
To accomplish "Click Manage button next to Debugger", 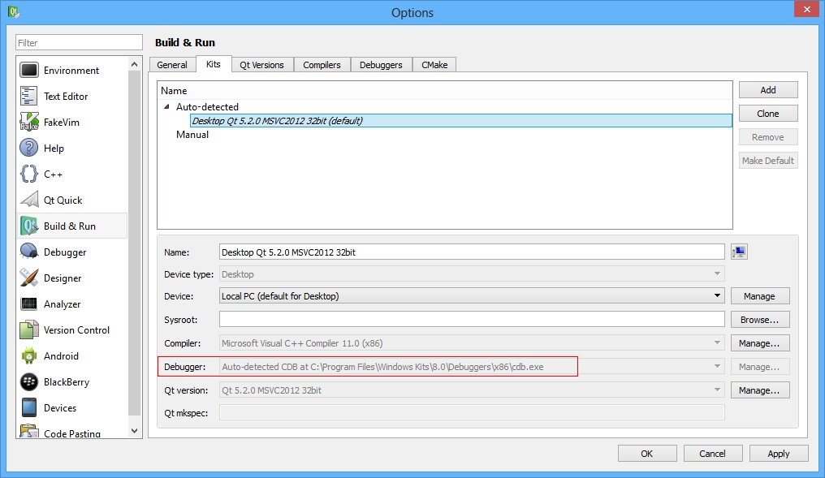I will point(760,367).
